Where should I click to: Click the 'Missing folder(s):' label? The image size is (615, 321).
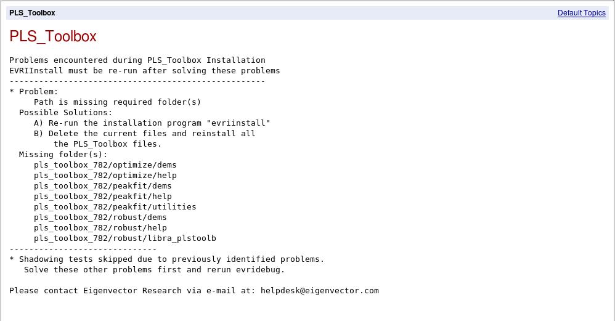63,155
